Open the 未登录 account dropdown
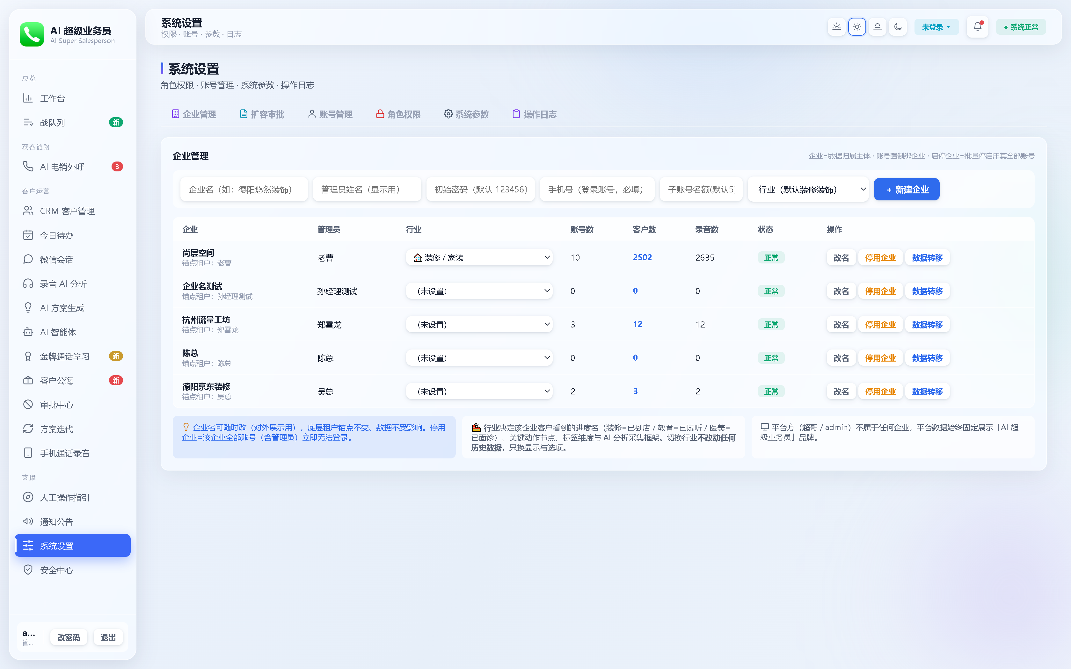This screenshot has height=669, width=1071. tap(936, 27)
